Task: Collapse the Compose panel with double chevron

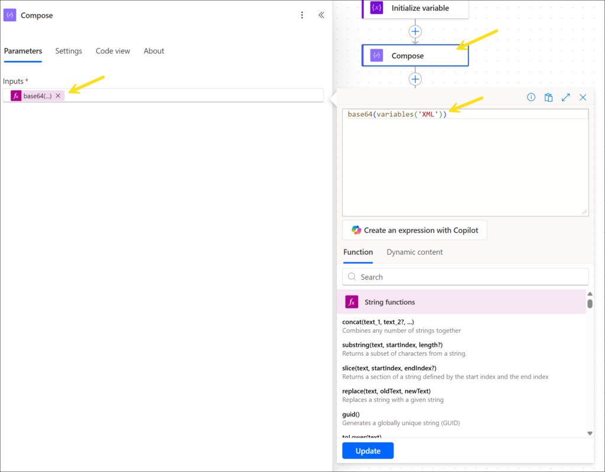Action: (321, 15)
